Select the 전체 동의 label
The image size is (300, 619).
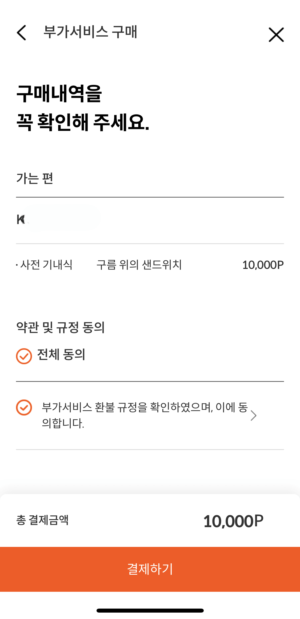click(x=61, y=355)
